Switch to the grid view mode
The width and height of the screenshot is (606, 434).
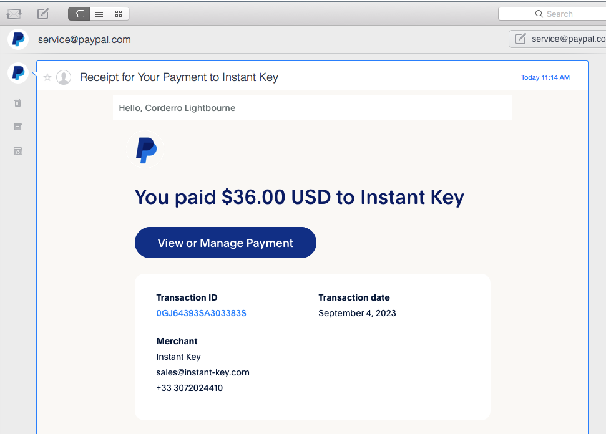119,13
